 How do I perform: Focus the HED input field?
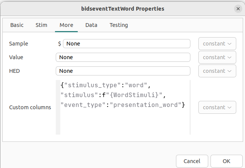(x=123, y=71)
